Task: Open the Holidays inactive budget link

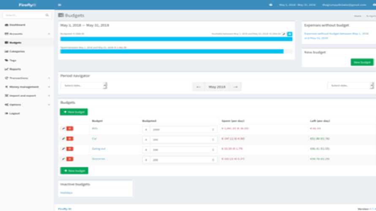Action: point(66,193)
